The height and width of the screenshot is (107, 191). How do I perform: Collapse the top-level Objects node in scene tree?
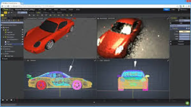2,27
